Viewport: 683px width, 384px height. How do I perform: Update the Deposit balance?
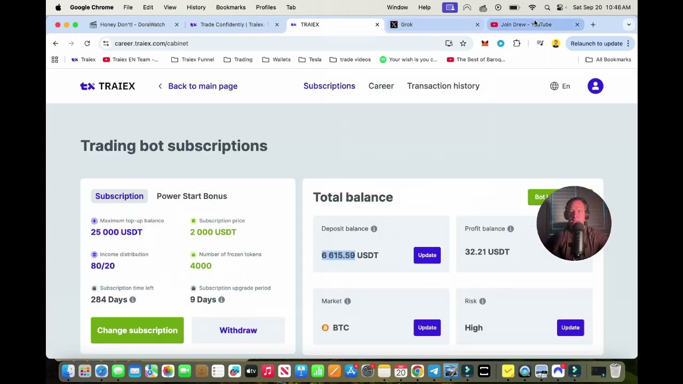427,255
